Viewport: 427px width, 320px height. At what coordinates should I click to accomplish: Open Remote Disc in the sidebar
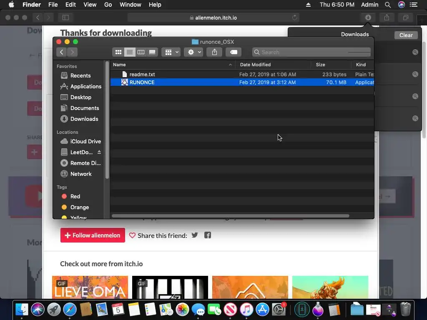pos(81,163)
